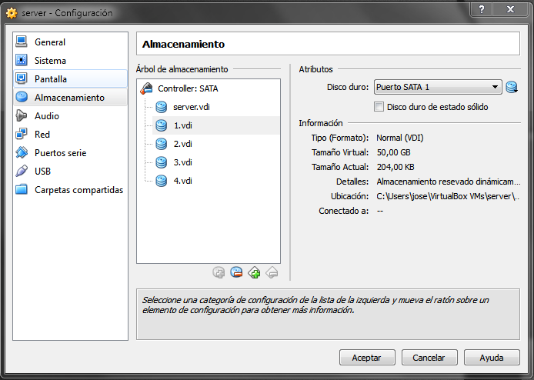534x380 pixels.
Task: Select 1.vdi disk in storage tree
Action: click(215, 125)
